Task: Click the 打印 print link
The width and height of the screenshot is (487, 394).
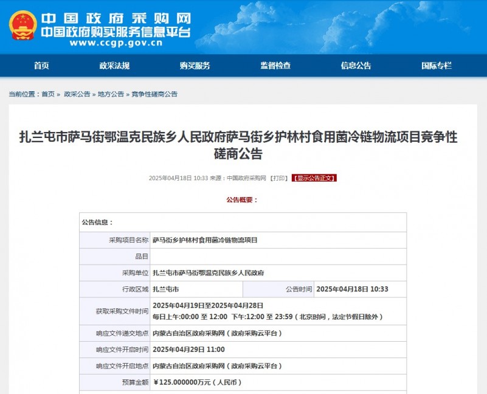Action: pos(278,178)
